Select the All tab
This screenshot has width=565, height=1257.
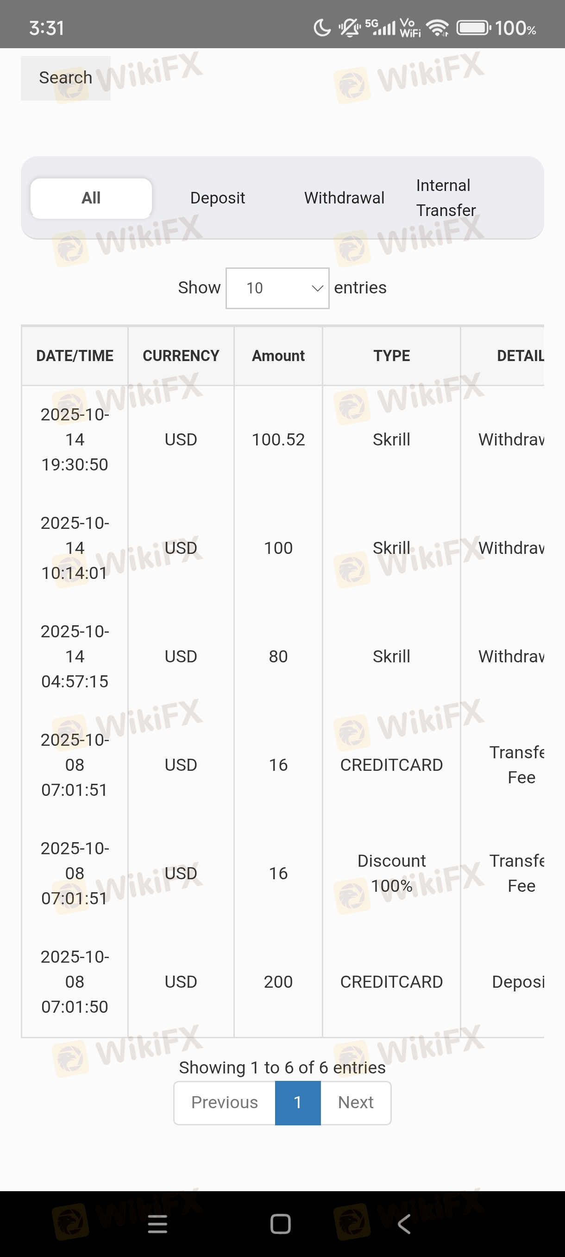[91, 198]
